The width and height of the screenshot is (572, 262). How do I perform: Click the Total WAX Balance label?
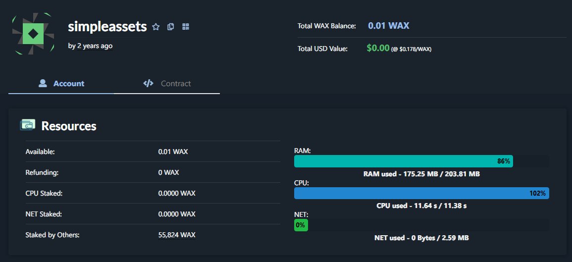(326, 26)
